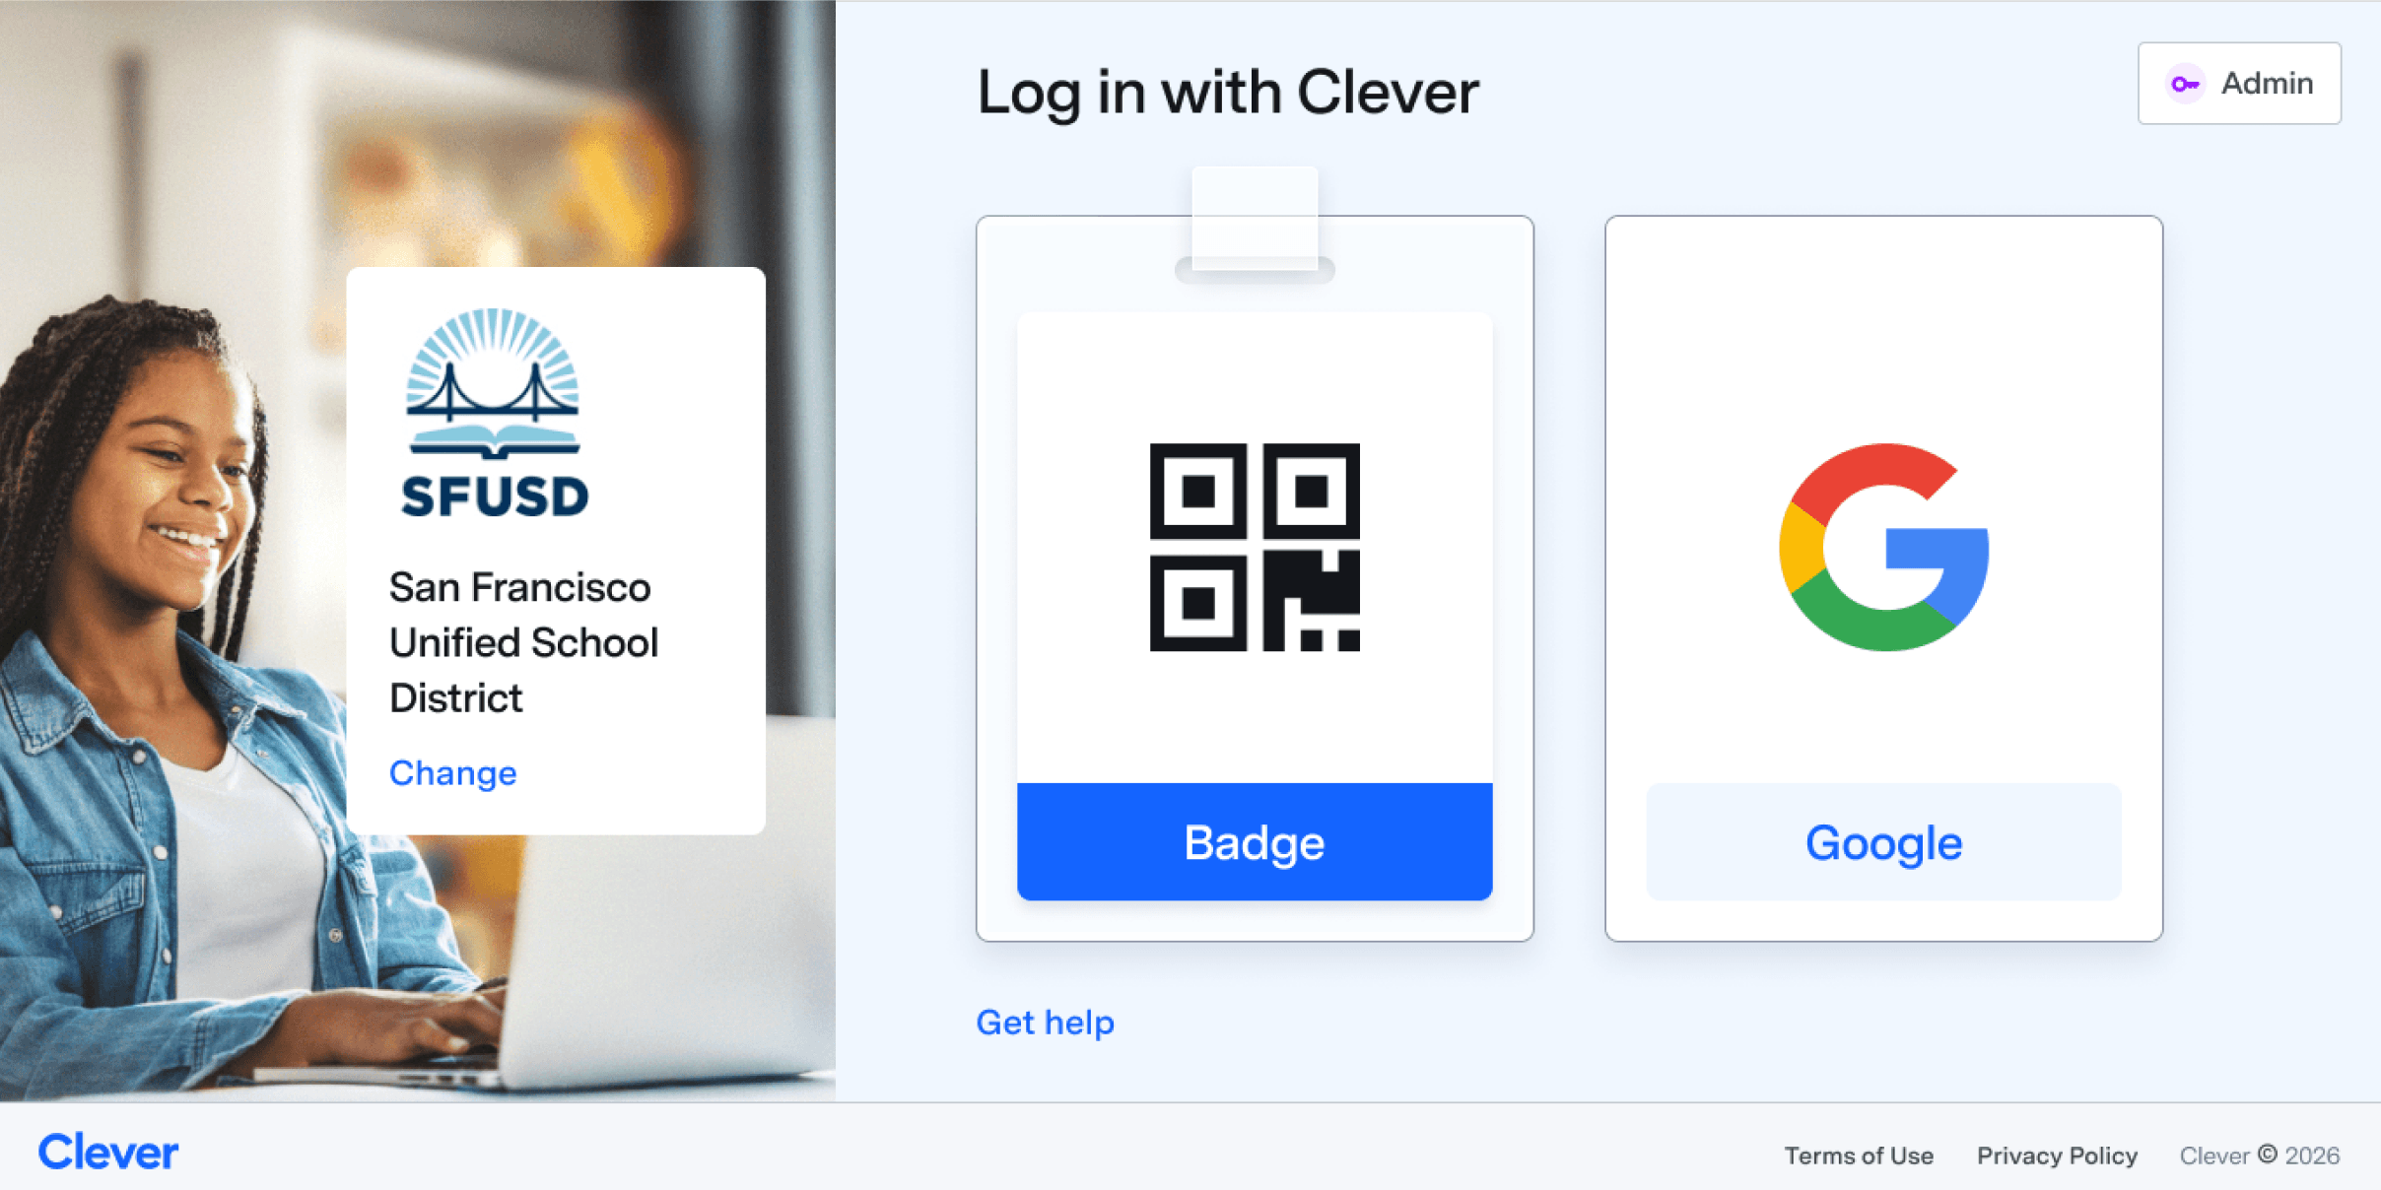Select the Google login card
Screen dimensions: 2381x1190
1883,578
